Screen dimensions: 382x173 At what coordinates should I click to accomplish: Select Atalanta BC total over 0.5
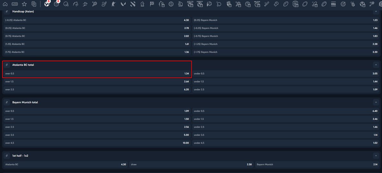(x=97, y=74)
